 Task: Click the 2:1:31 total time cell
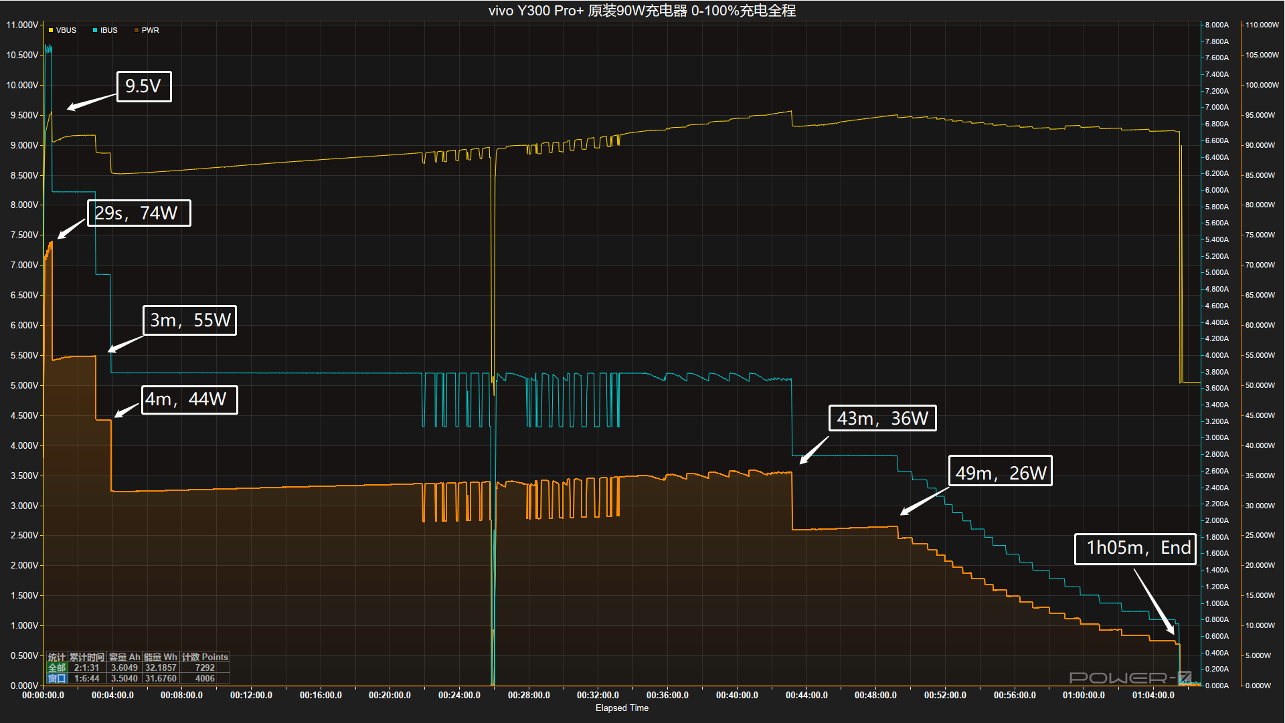click(x=87, y=667)
